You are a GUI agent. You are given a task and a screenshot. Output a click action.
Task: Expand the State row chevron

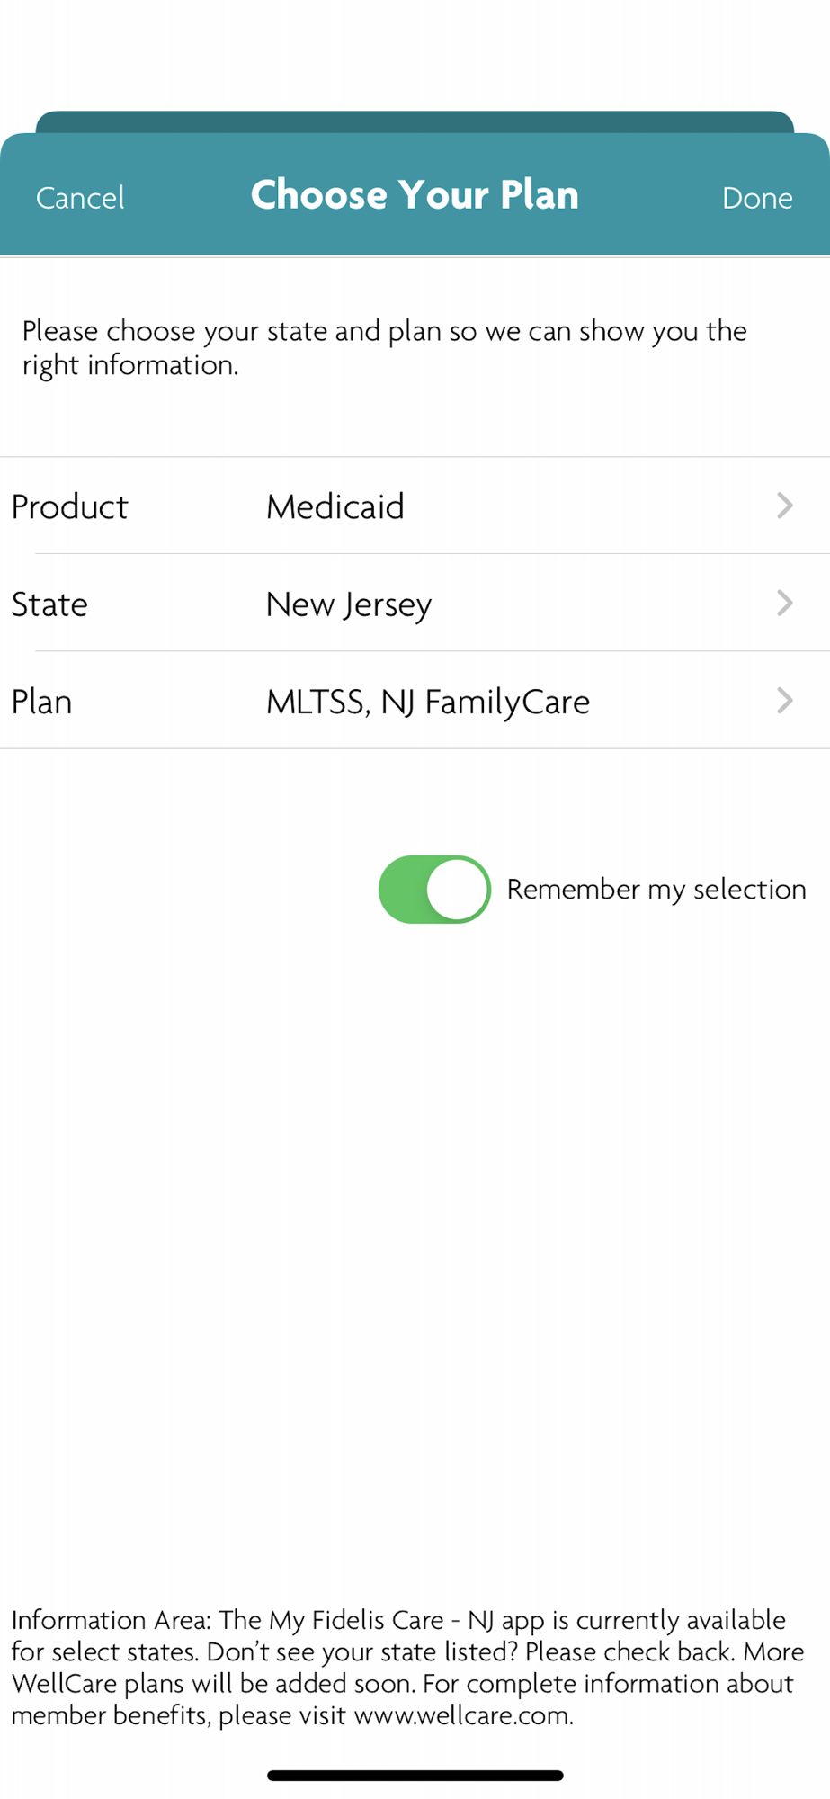784,603
